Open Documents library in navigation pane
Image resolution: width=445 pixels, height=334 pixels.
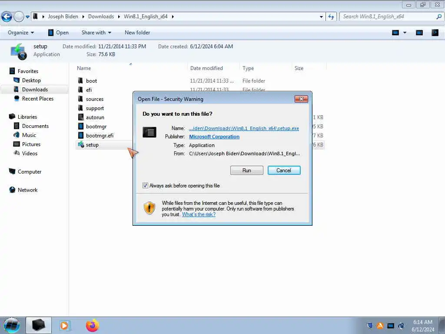[x=35, y=126]
